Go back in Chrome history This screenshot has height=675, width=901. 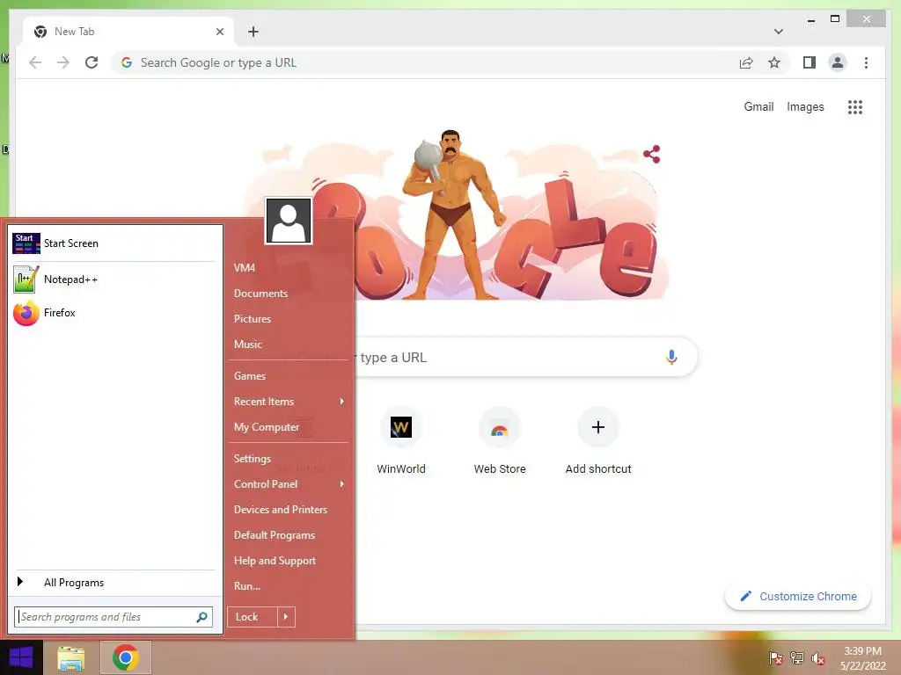[x=35, y=62]
